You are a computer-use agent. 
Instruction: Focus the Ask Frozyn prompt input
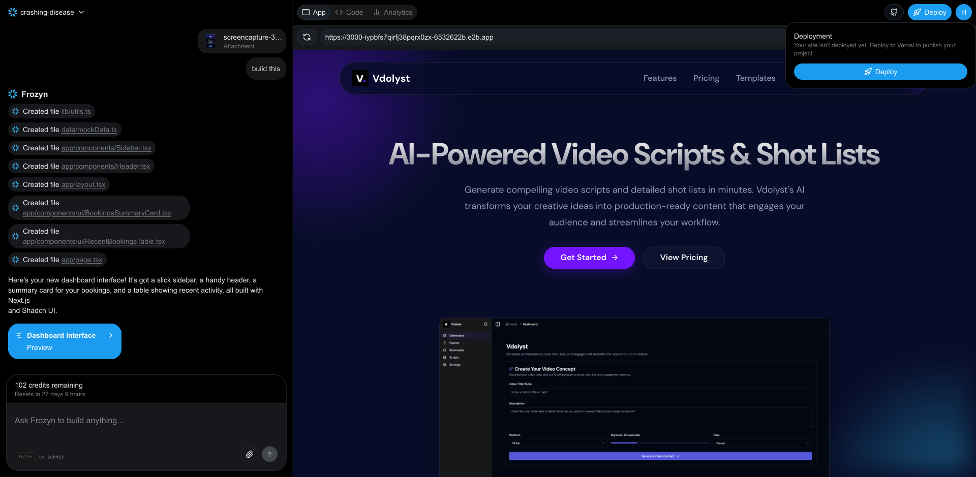[x=146, y=421]
